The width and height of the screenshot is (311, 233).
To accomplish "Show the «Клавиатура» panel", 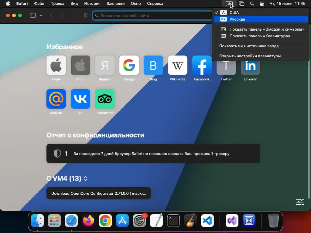I will click(x=261, y=36).
